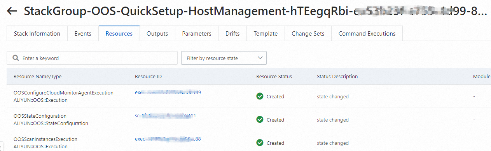Image resolution: width=491 pixels, height=151 pixels.
Task: Click green check icon for OOSScanInstancesExecution row
Action: (x=260, y=143)
